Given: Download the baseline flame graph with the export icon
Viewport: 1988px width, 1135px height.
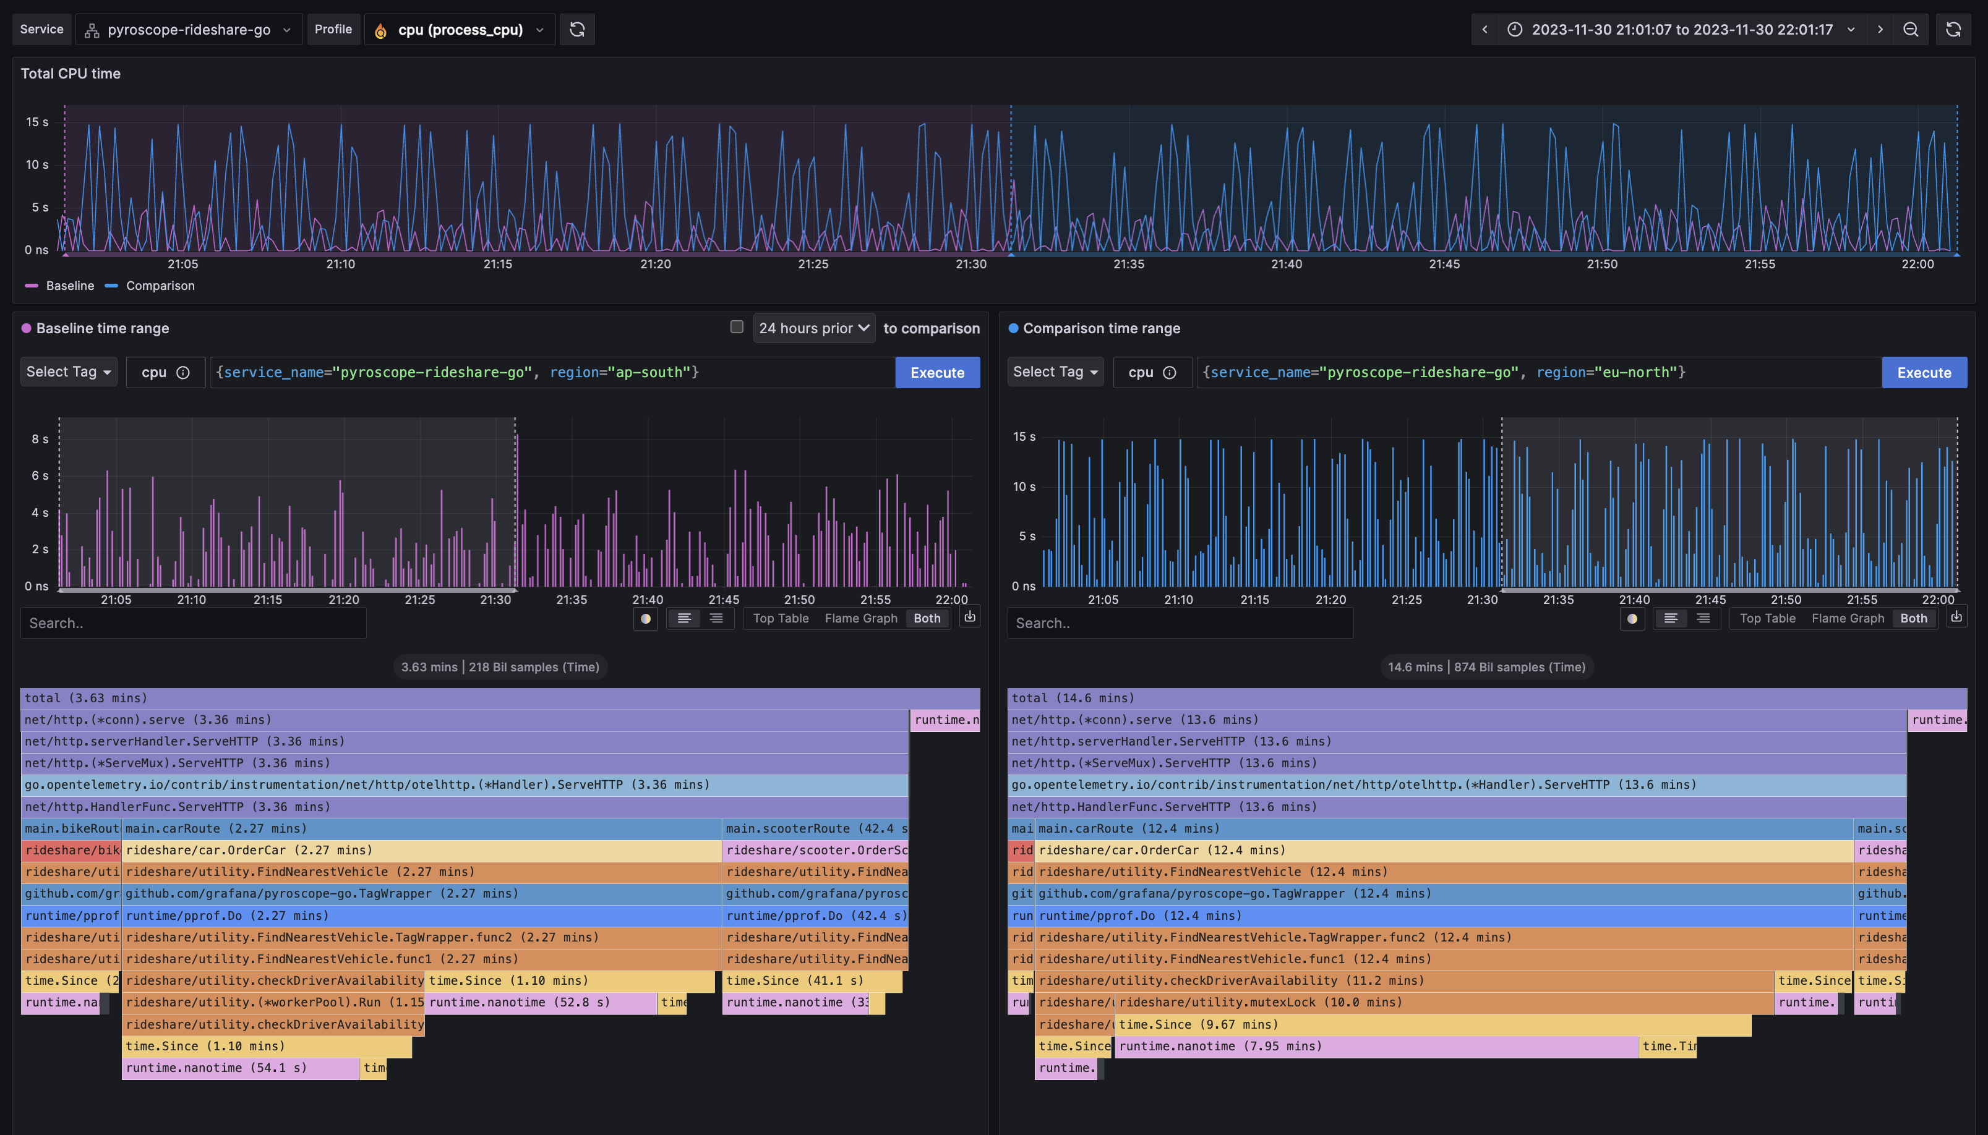Looking at the screenshot, I should pos(969,618).
